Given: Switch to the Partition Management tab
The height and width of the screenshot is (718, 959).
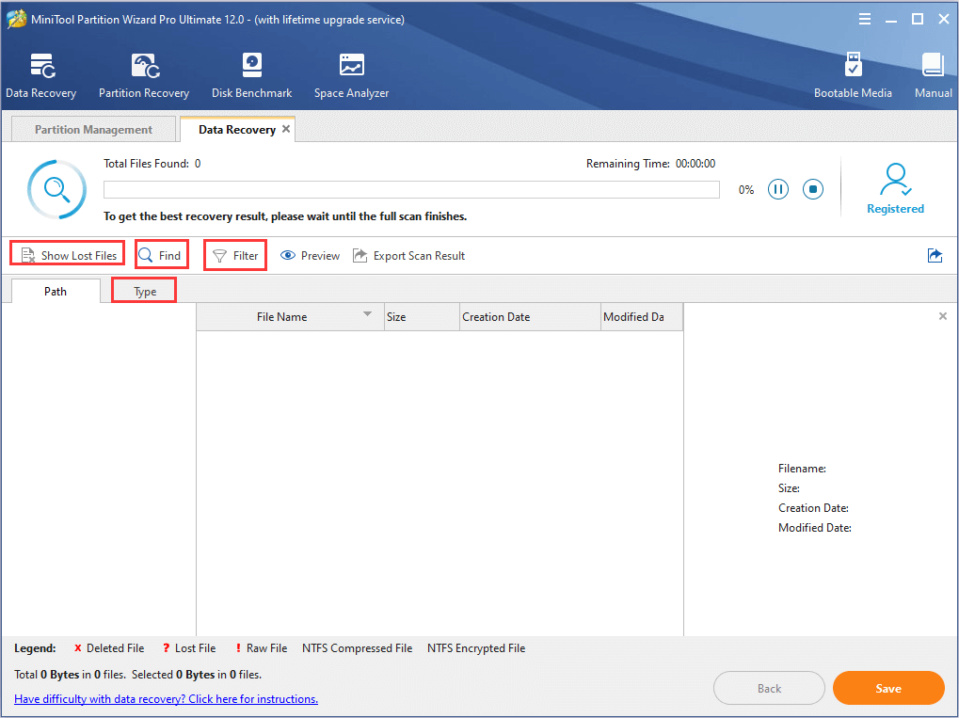Looking at the screenshot, I should (93, 130).
